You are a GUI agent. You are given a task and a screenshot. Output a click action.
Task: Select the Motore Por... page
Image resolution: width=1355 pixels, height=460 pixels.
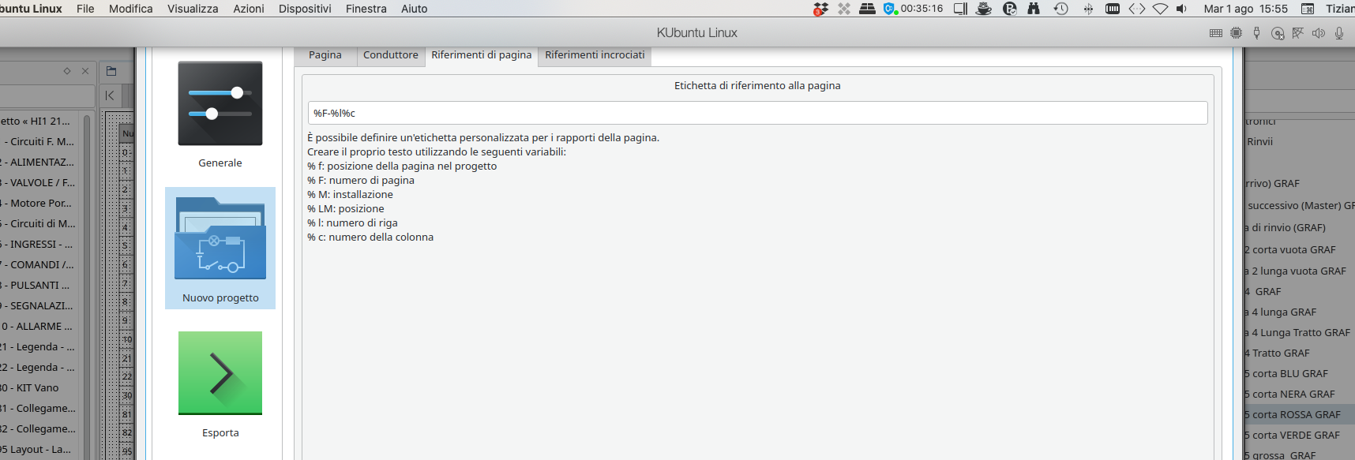(38, 203)
